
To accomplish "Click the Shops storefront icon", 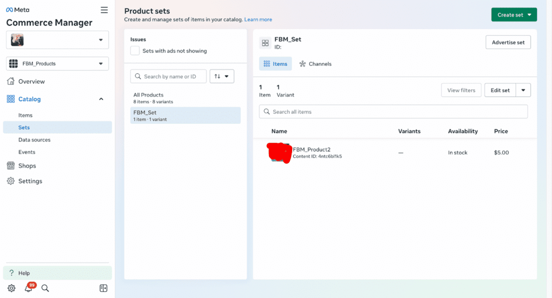I will [11, 165].
